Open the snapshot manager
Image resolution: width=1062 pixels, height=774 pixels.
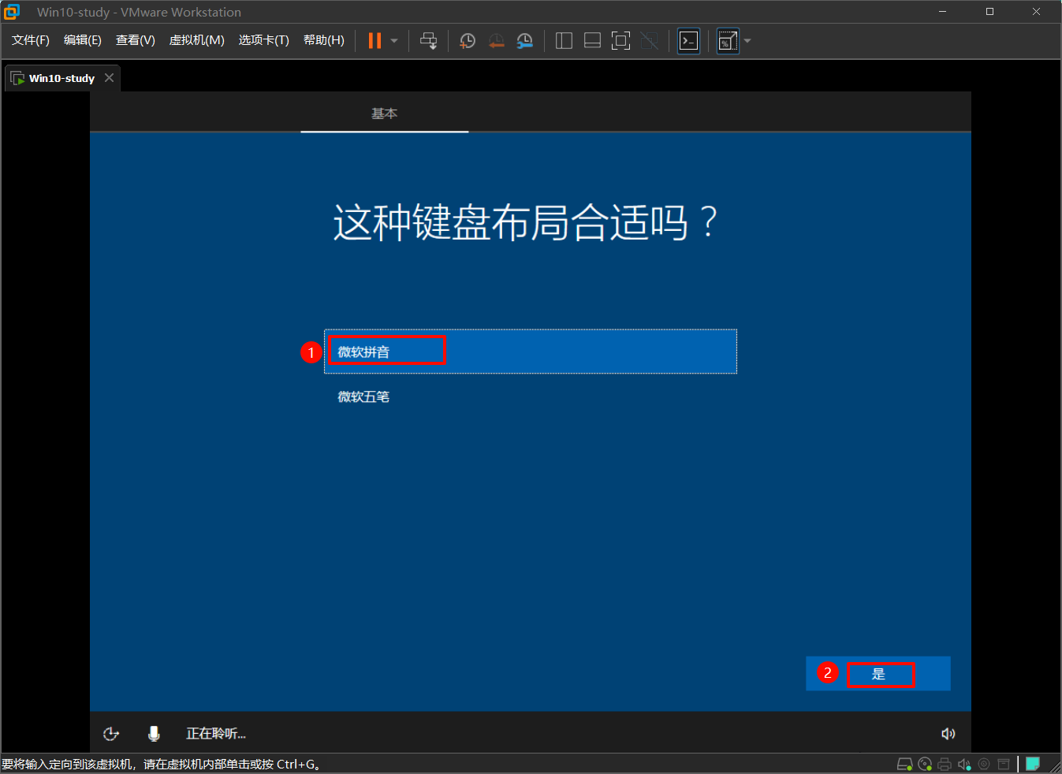point(524,40)
